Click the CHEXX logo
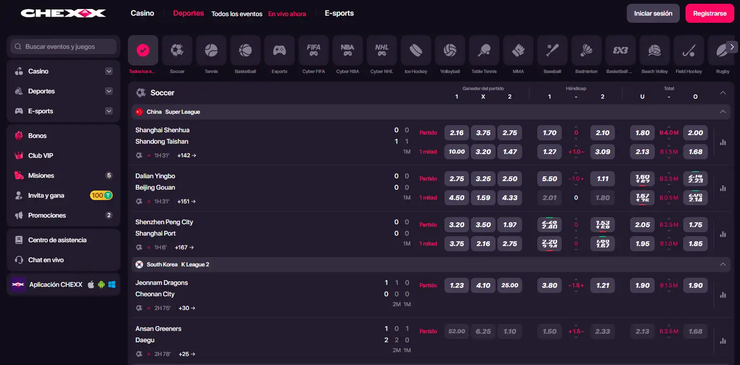The width and height of the screenshot is (740, 365). click(x=63, y=13)
